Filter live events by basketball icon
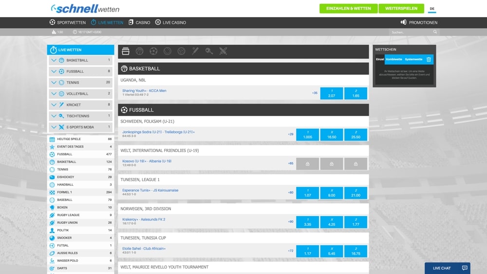 [139, 51]
